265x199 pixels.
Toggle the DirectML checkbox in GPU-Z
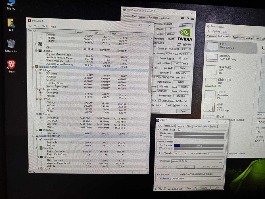178,101
